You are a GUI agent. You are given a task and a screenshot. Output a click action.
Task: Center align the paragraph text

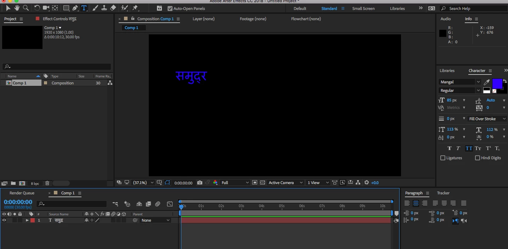point(416,203)
